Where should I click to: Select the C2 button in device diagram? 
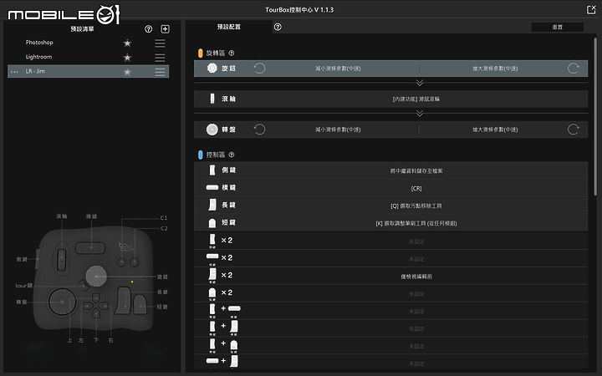click(x=135, y=262)
